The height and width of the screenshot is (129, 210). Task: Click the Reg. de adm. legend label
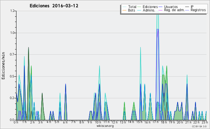pyautogui.click(x=174, y=10)
